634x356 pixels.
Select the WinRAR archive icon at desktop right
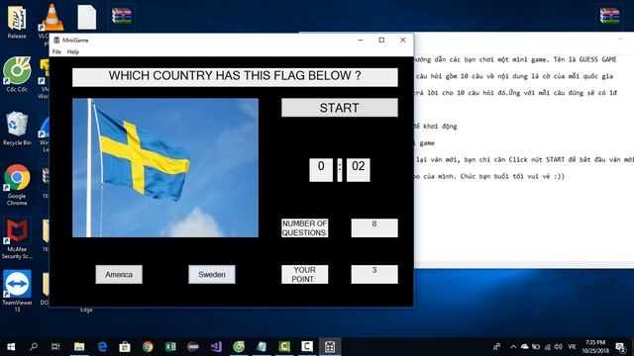[x=610, y=17]
